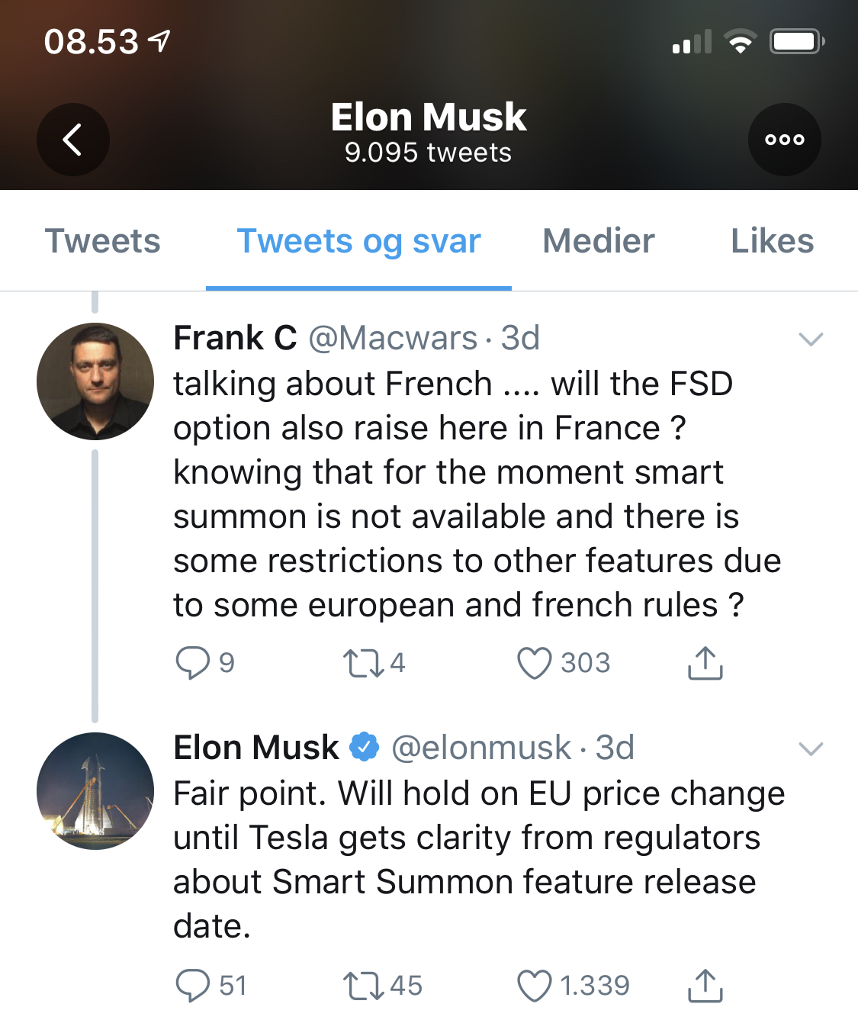Like Frank C's tweet about FSD

pos(534,662)
